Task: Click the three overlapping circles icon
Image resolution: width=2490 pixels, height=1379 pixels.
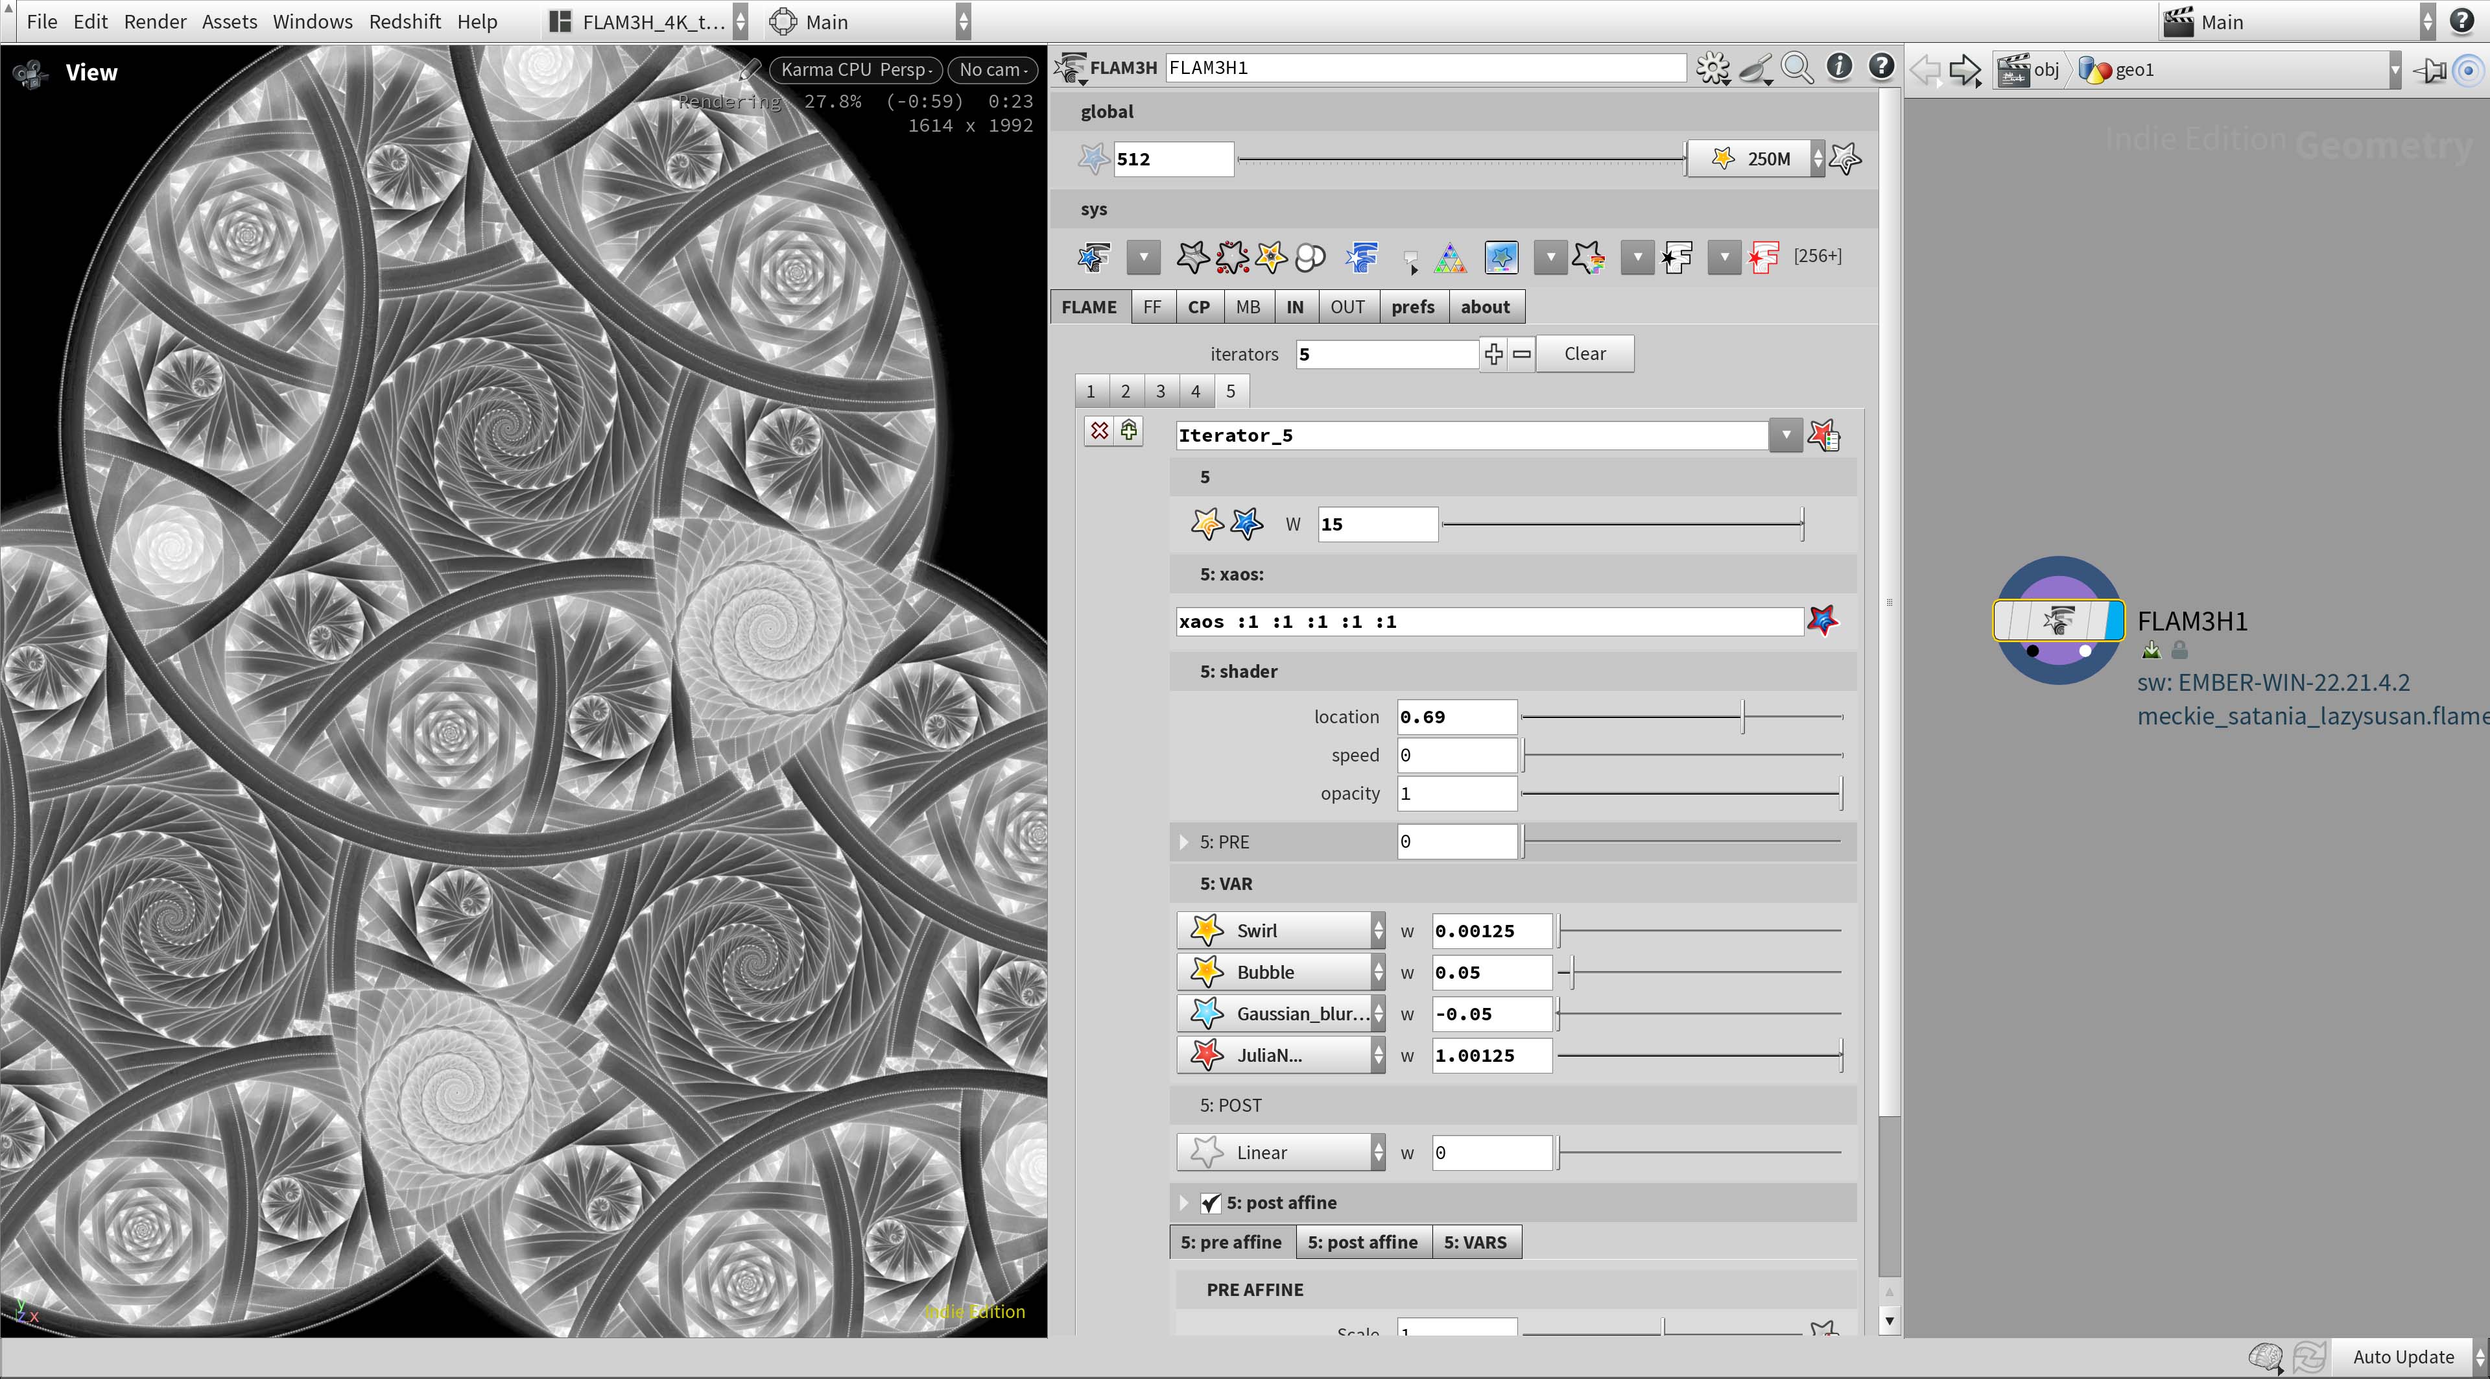Action: 1310,258
